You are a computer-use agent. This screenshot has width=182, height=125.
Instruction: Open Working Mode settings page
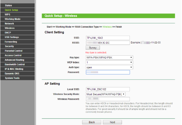tap(12, 19)
